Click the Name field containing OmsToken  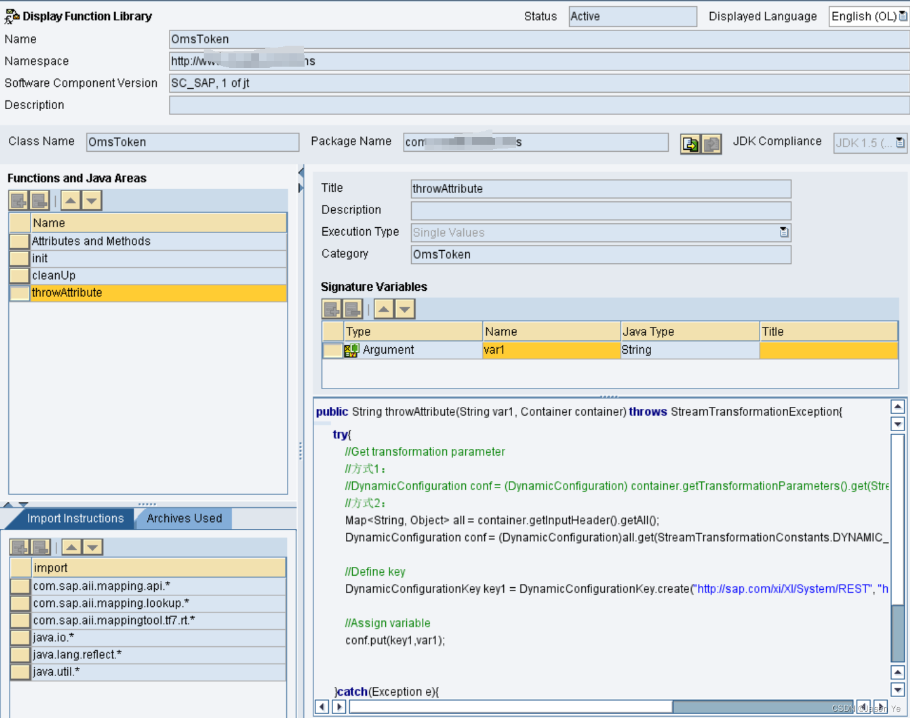pos(539,39)
